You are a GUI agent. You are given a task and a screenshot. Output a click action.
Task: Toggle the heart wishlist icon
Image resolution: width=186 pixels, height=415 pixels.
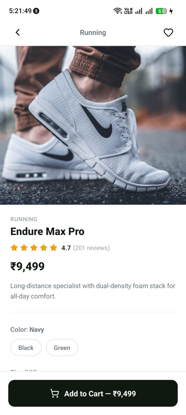[x=168, y=32]
